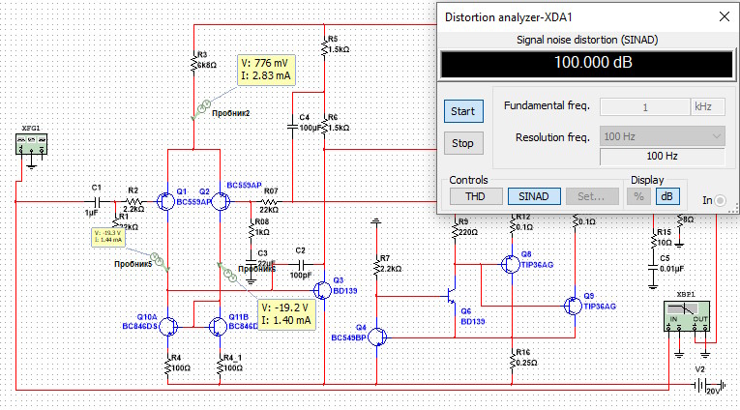The height and width of the screenshot is (410, 740).
Task: Click the Q8 TIP36AG transistor symbol
Action: (509, 263)
